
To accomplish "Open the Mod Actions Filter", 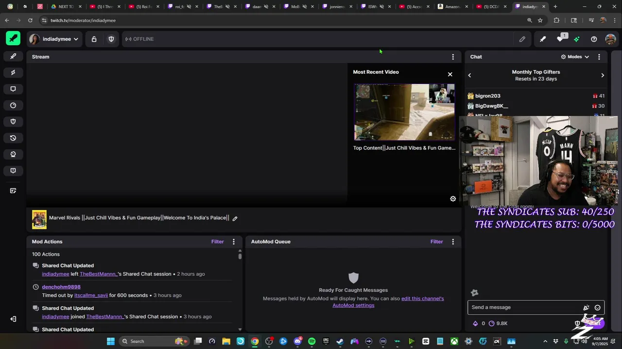I will click(218, 241).
